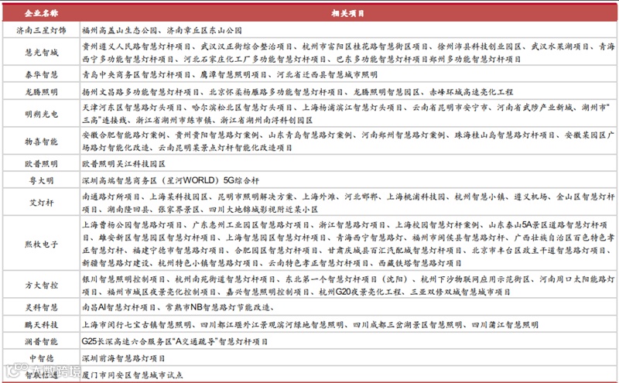Click project text 杭州G20夜景亮化工程
This screenshot has width=619, height=383.
point(361,292)
